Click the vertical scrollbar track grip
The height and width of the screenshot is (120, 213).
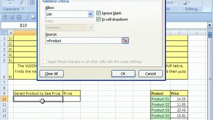pos(210,79)
